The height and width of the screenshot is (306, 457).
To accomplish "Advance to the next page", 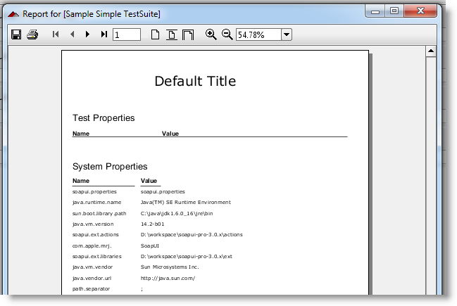I will (x=87, y=34).
